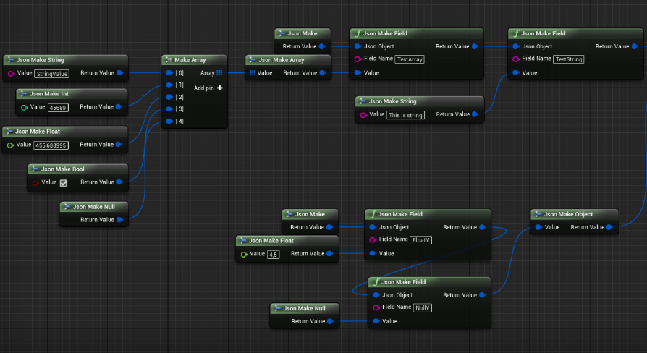Select the Make Array node title bar
Screen dimensions: 647x353
click(x=194, y=60)
